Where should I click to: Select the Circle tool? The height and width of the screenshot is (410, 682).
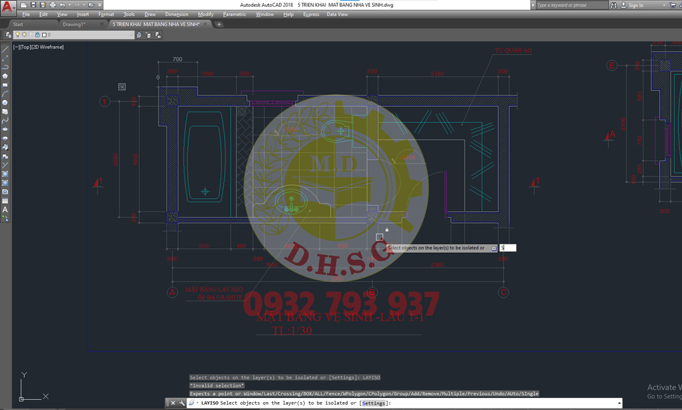(x=5, y=103)
